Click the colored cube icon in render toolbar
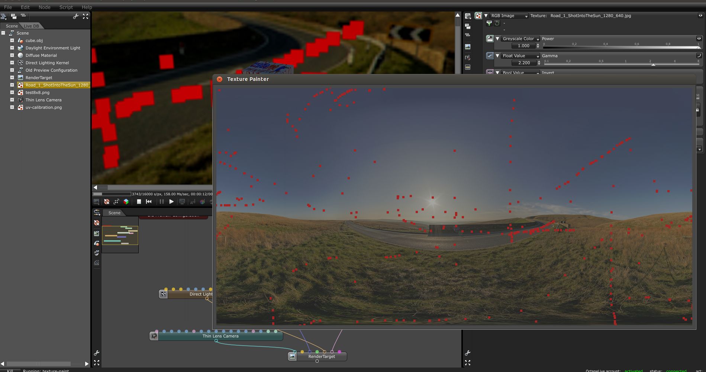 [x=126, y=202]
